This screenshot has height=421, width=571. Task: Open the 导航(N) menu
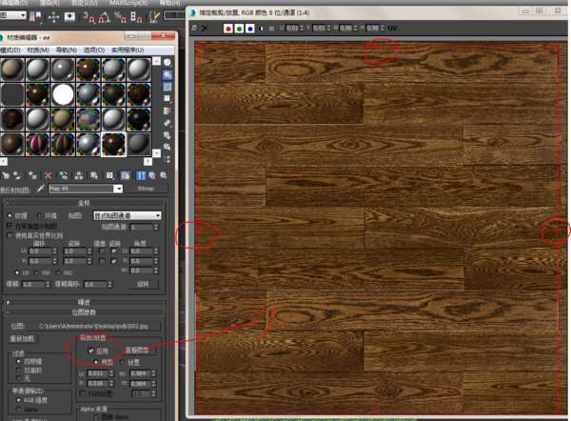tap(66, 50)
